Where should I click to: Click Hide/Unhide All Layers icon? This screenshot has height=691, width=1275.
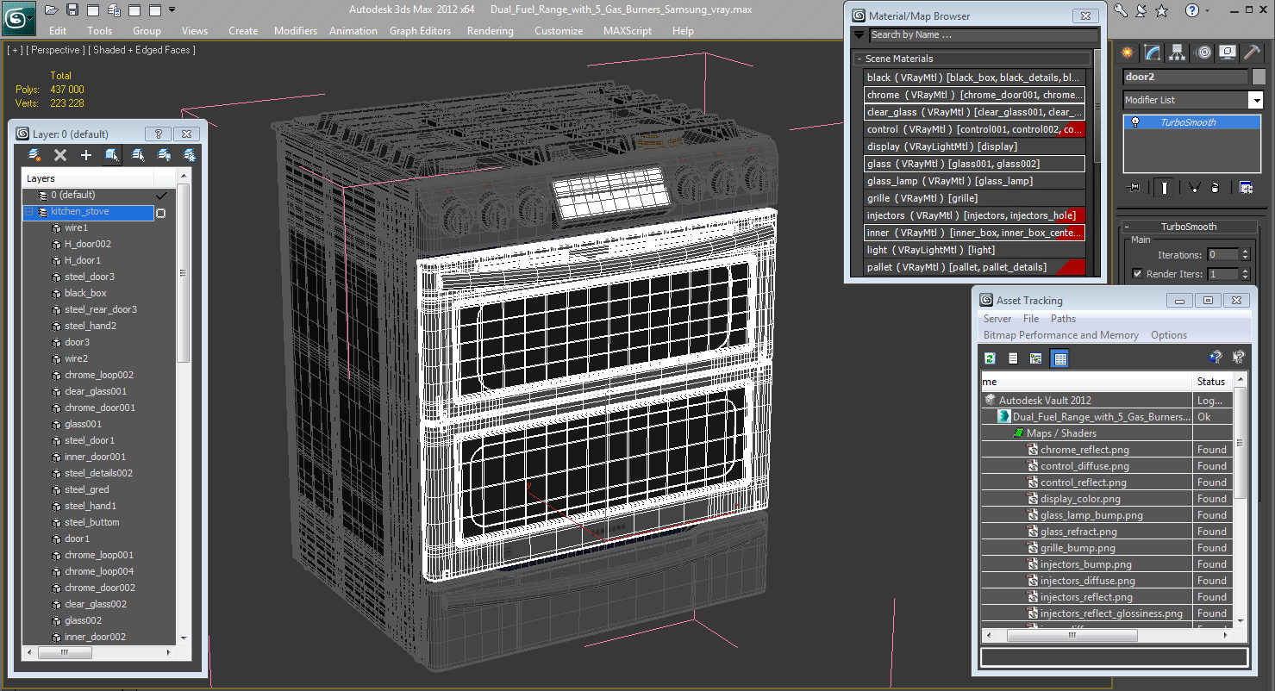(164, 155)
